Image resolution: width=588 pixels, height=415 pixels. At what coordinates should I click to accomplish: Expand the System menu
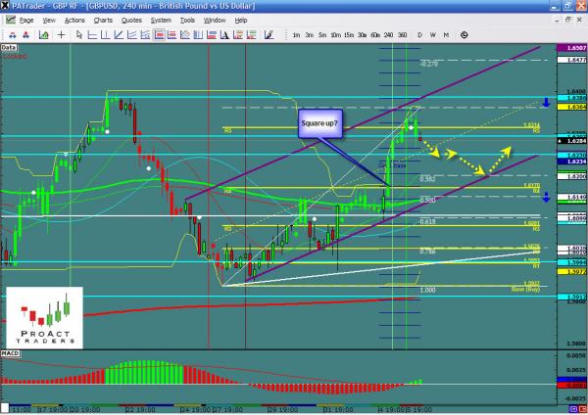159,20
